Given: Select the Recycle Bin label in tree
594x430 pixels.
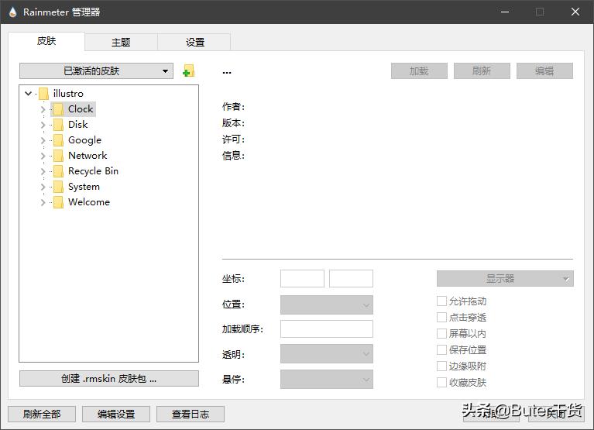Looking at the screenshot, I should (x=93, y=171).
